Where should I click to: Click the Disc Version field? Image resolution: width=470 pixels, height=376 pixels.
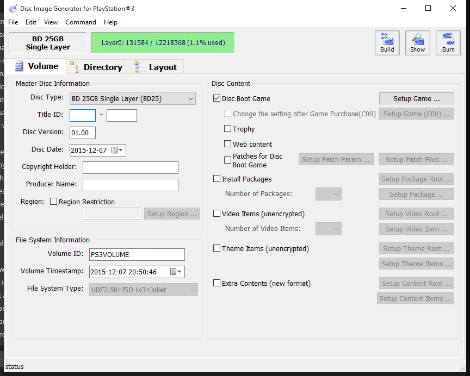83,133
